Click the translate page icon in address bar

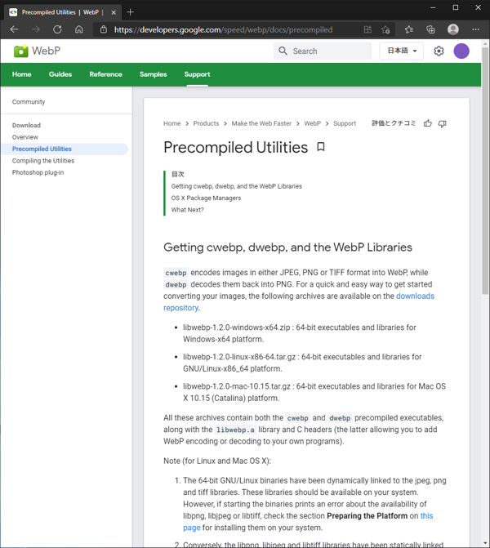pos(367,29)
